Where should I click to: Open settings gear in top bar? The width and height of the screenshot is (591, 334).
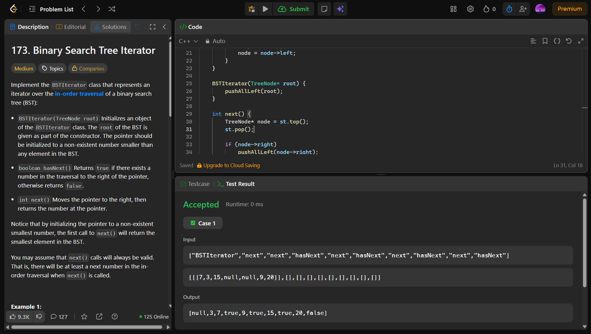point(470,9)
